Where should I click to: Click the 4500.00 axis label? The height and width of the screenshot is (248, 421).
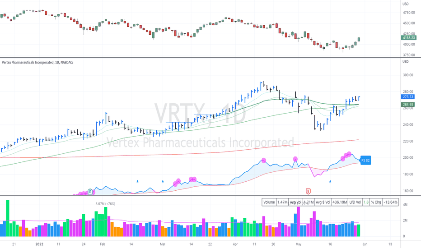(x=409, y=23)
